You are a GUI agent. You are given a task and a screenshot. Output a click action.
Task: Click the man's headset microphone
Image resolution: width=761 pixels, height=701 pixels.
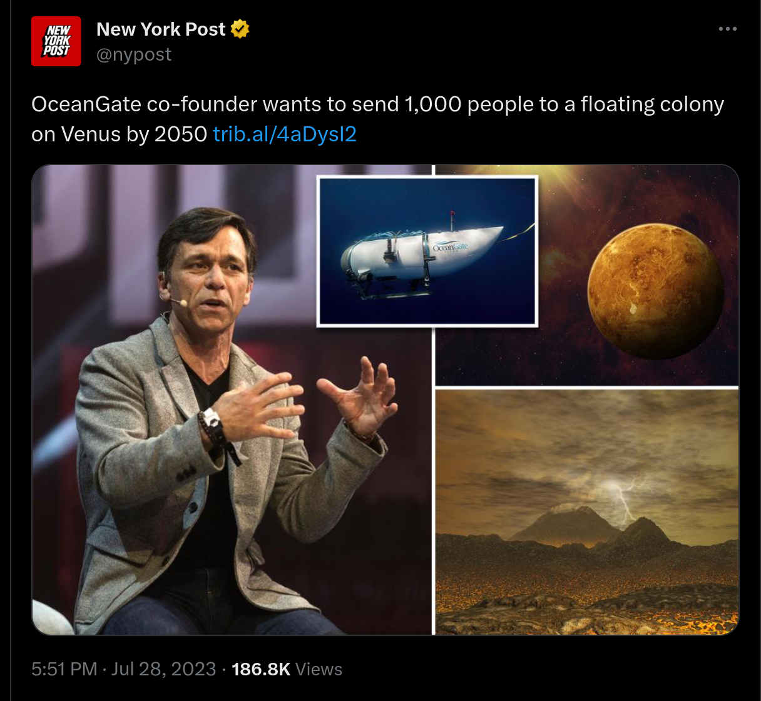[180, 303]
